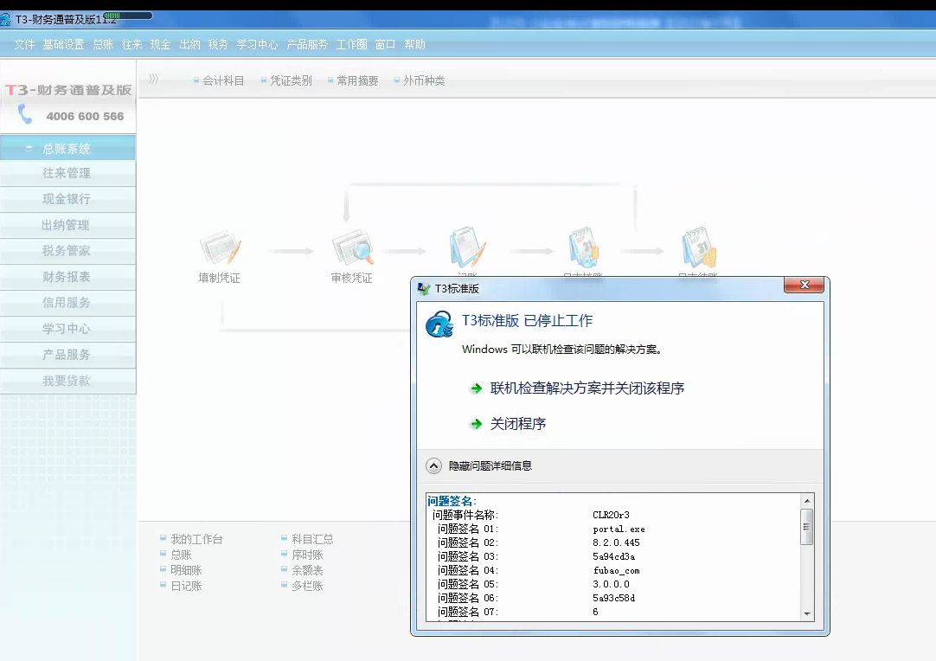The height and width of the screenshot is (661, 936).
Task: Select 信用服务 in sidebar
Action: (67, 303)
